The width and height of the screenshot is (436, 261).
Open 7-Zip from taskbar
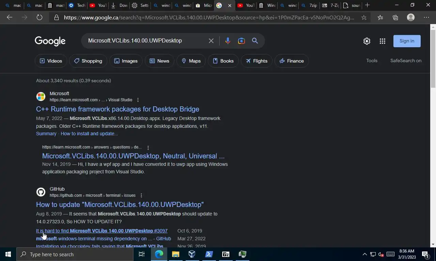pyautogui.click(x=225, y=254)
